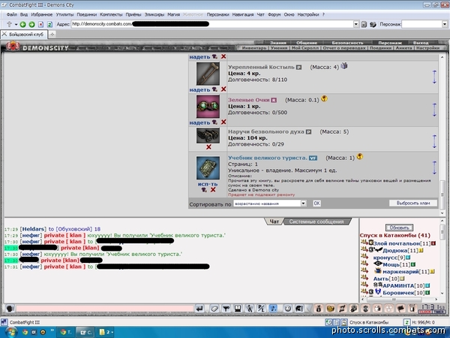Open the Файл menu
Viewport: 450px width, 338px height.
12,14
